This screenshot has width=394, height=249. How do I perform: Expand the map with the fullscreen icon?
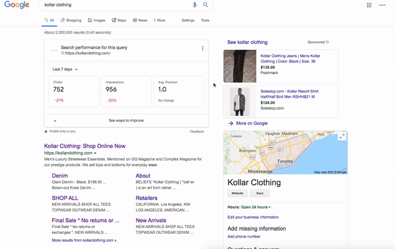click(342, 137)
